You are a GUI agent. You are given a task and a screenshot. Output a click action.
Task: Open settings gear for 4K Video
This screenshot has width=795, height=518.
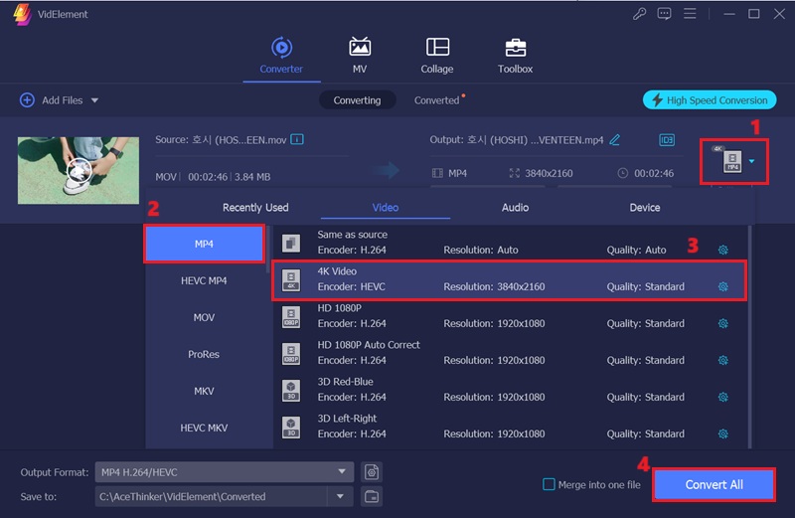click(723, 286)
